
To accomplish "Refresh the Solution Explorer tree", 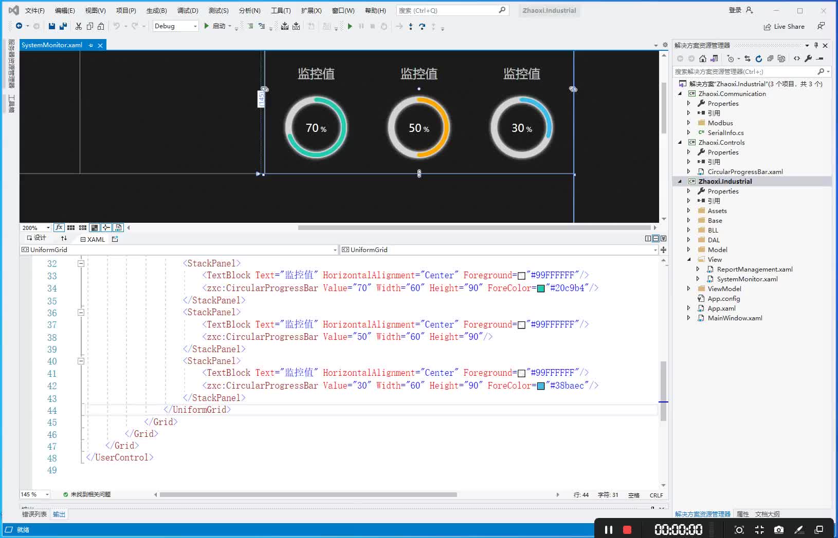I will coord(758,59).
